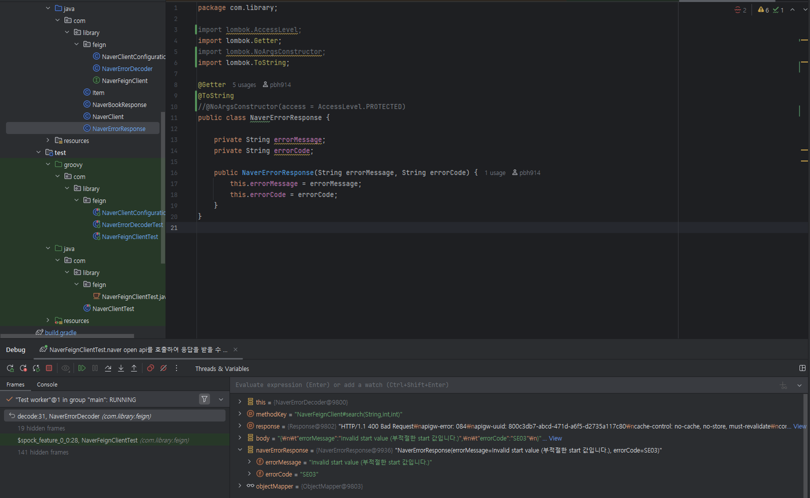Click View link for body value

pyautogui.click(x=555, y=438)
